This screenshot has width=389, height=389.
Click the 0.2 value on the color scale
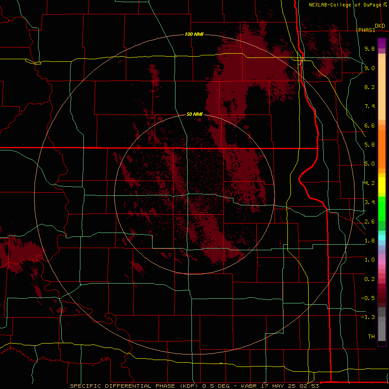[370, 279]
